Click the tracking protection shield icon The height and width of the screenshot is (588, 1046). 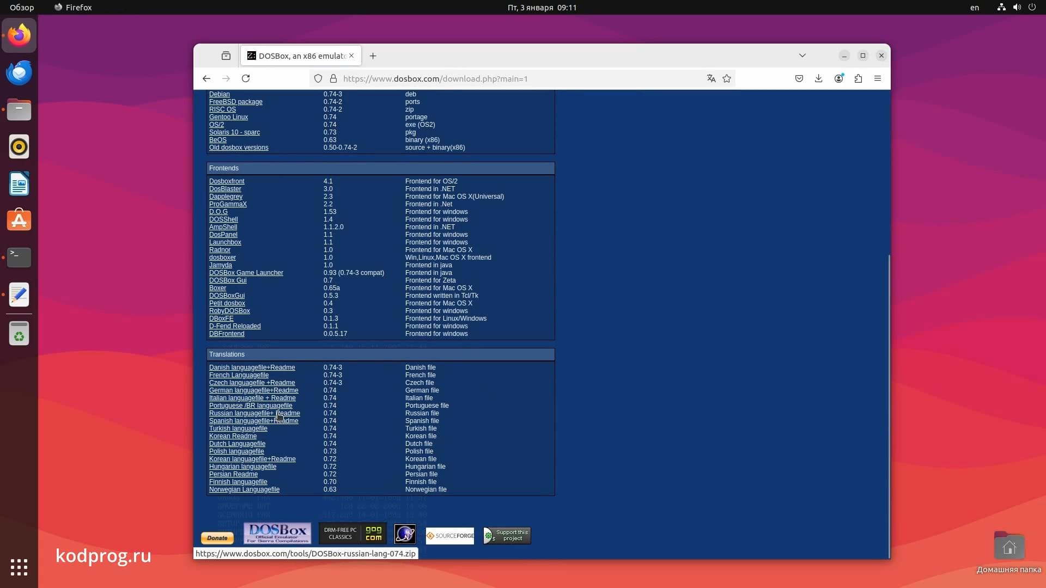click(x=318, y=78)
